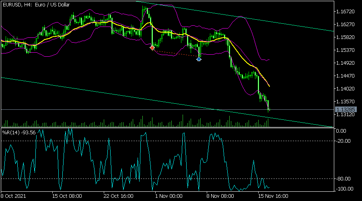The height and width of the screenshot is (201, 362).
Task: Click the blue buy arrow marker
Action: coord(199,59)
